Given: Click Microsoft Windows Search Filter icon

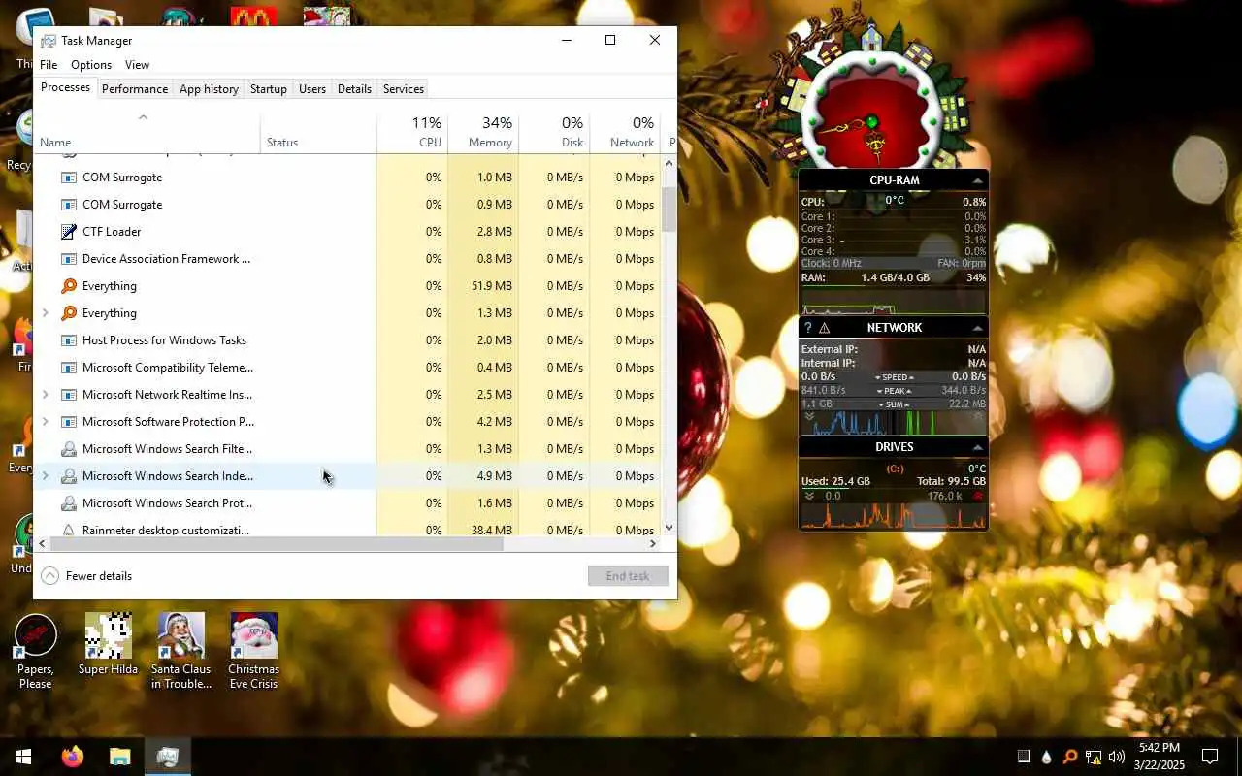Looking at the screenshot, I should pyautogui.click(x=69, y=449).
